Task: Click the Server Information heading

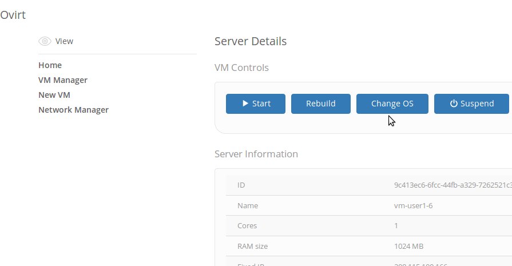Action: point(256,154)
